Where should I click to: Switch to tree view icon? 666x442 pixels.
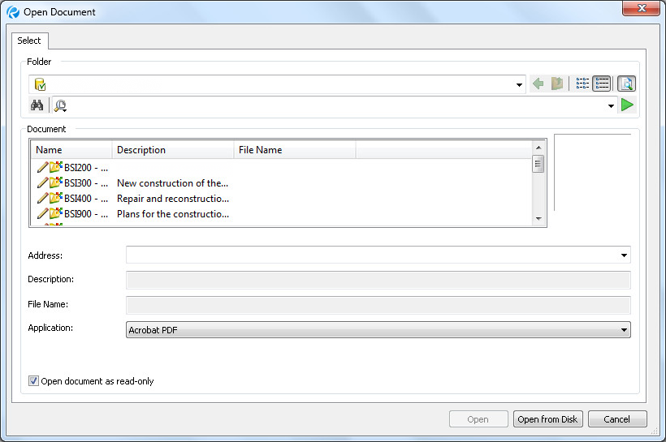pyautogui.click(x=582, y=84)
